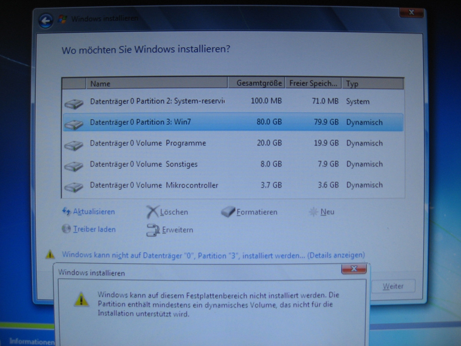Create new partition with the Neu link
The height and width of the screenshot is (346, 461).
[x=327, y=211]
